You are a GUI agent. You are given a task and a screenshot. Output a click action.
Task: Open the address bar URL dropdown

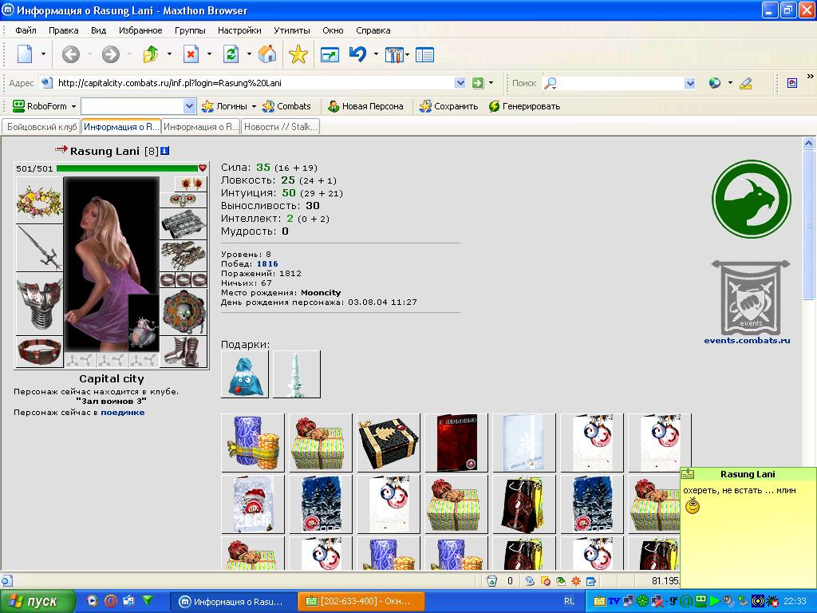(x=460, y=83)
